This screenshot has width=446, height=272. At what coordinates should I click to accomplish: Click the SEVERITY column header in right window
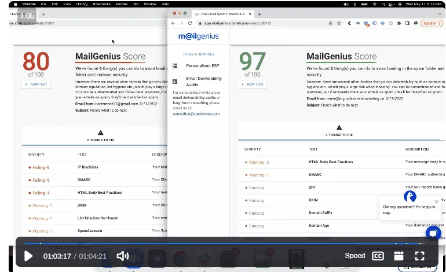[x=253, y=149]
